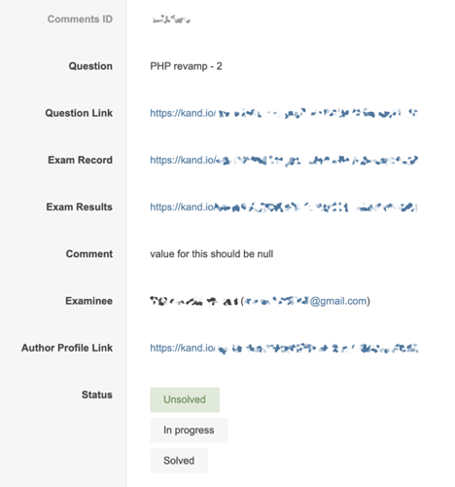Click the examinee's gmail address
Image resolution: width=455 pixels, height=487 pixels.
[305, 301]
